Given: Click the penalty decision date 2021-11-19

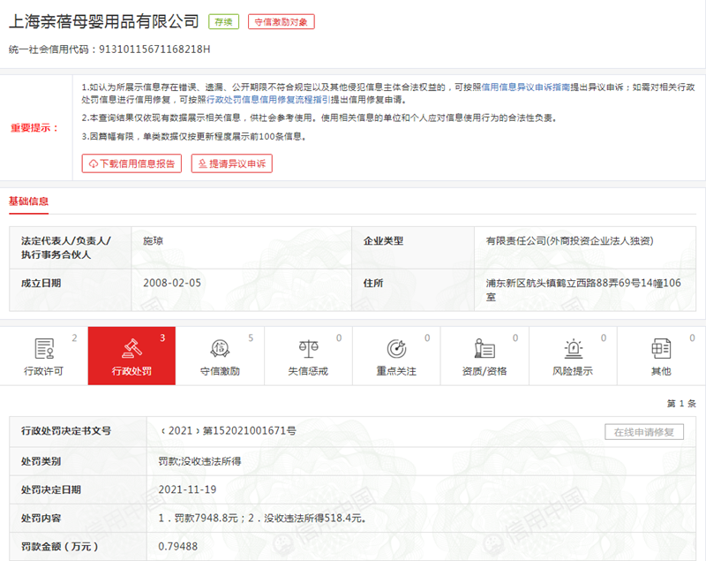Looking at the screenshot, I should tap(187, 489).
